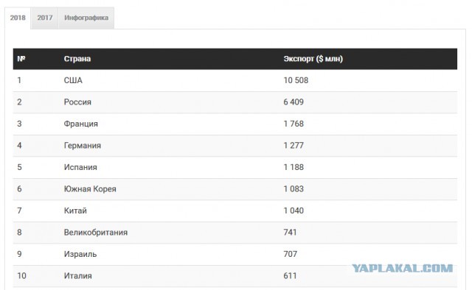Click the Экспорт ($ млн) column header
472x290 pixels.
coord(313,59)
